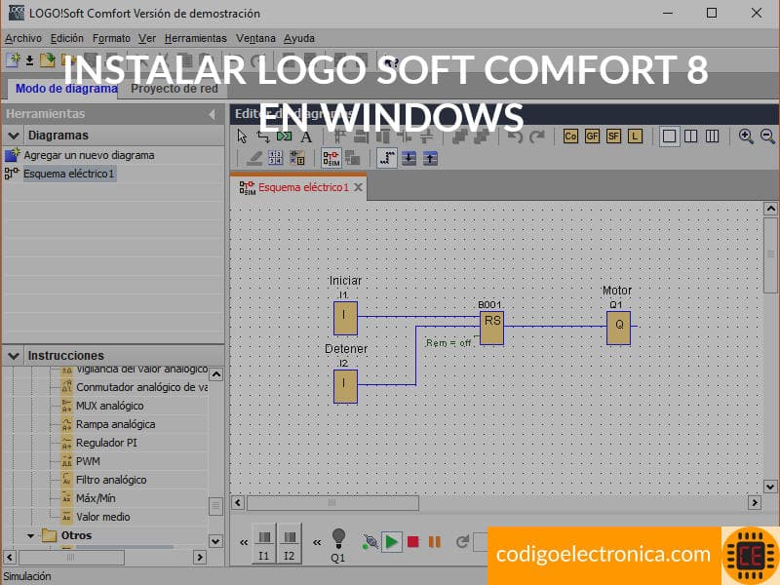
Task: Click the new file icon in main toolbar
Action: tap(13, 60)
